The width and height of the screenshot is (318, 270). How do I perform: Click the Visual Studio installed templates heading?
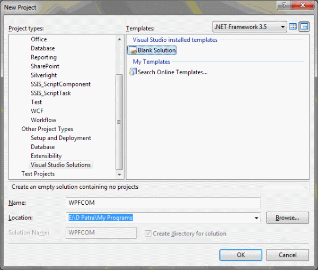175,40
